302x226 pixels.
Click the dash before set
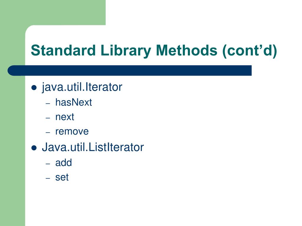48,178
